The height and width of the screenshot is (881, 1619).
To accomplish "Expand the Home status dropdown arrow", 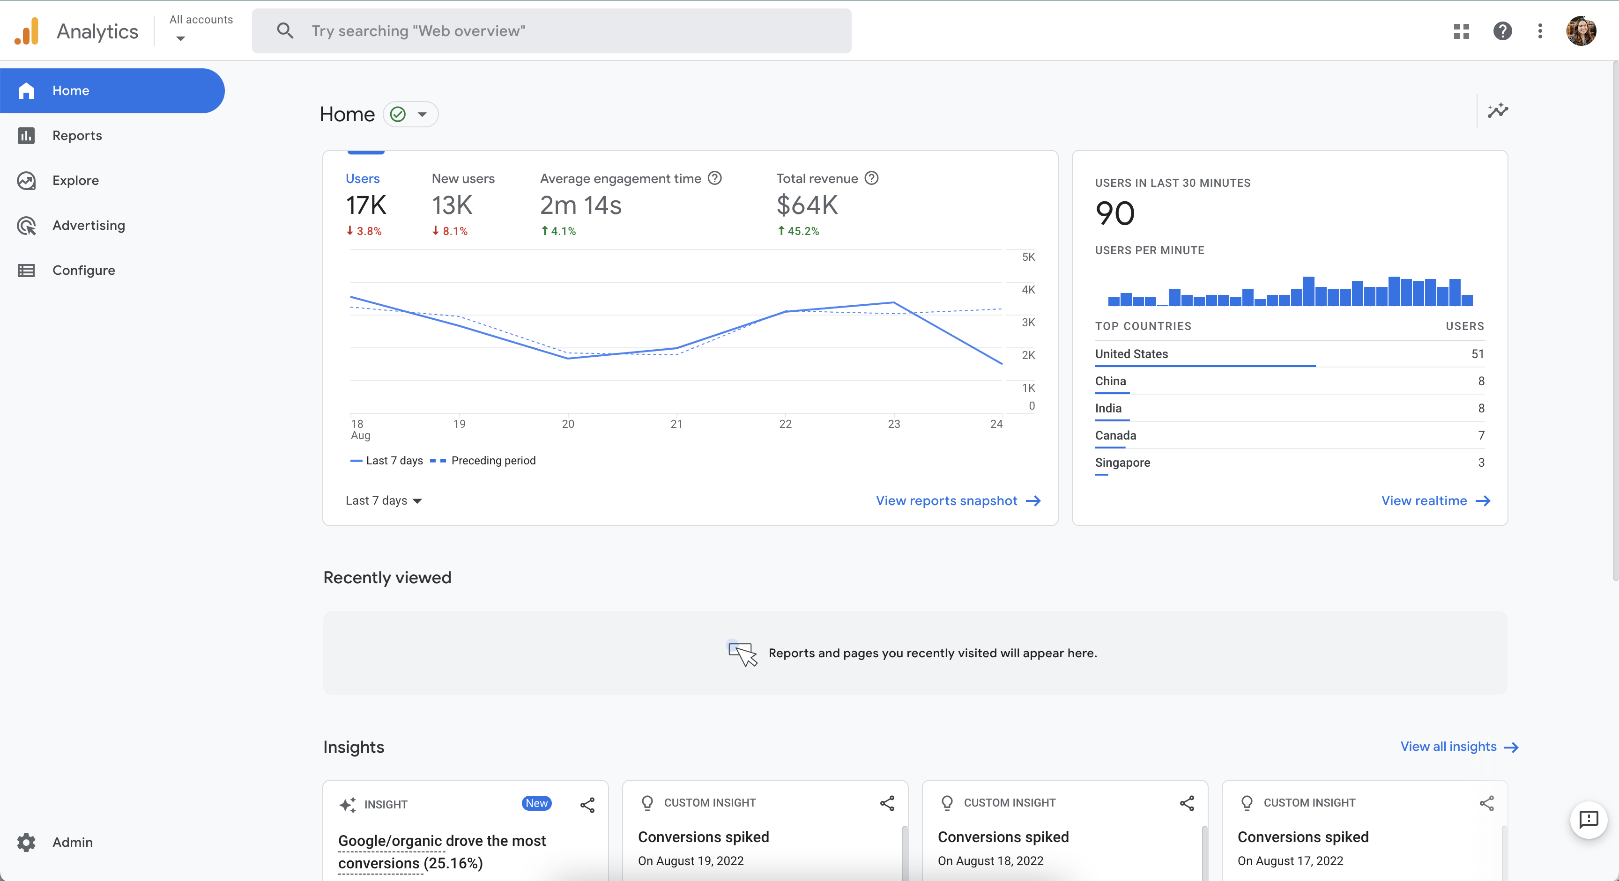I will (423, 114).
